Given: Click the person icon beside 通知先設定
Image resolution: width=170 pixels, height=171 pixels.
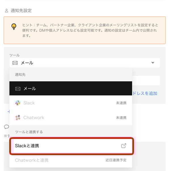Looking at the screenshot, I should click(x=7, y=11).
